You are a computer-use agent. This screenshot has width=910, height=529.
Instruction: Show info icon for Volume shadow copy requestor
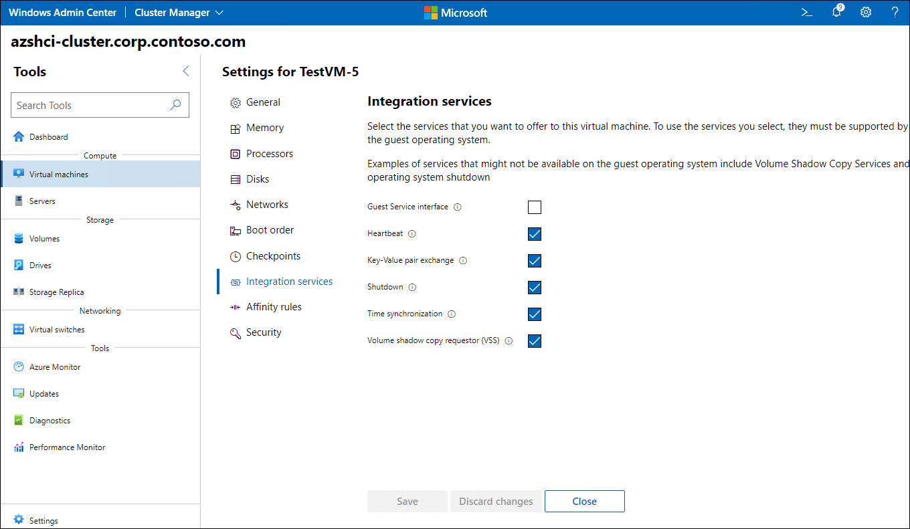(509, 341)
